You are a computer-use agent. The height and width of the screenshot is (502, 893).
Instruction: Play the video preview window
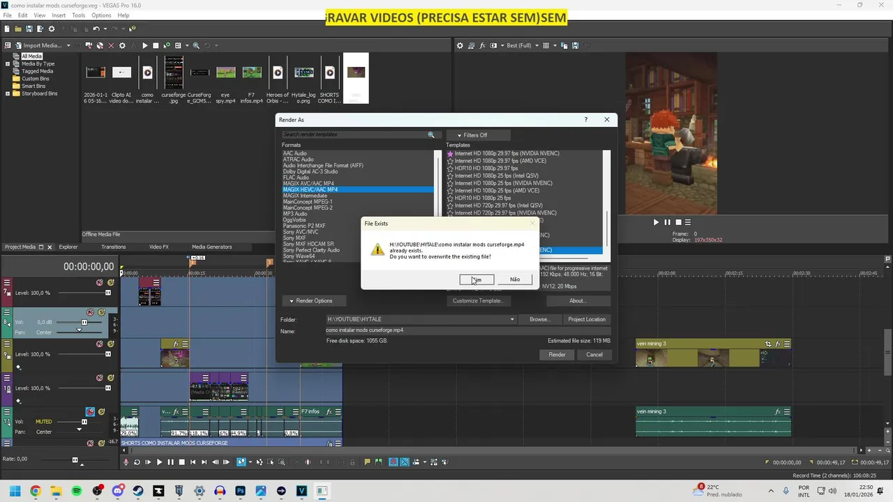pyautogui.click(x=656, y=222)
